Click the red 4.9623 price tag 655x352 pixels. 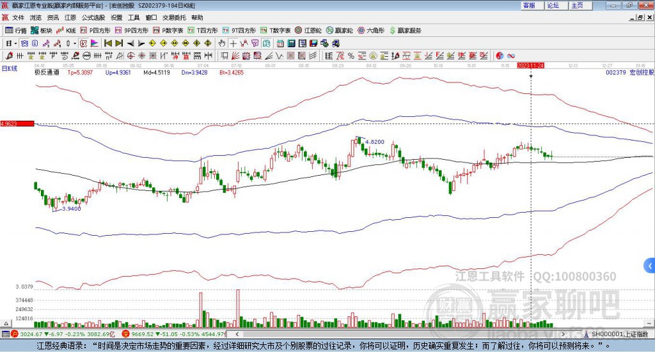[17, 124]
